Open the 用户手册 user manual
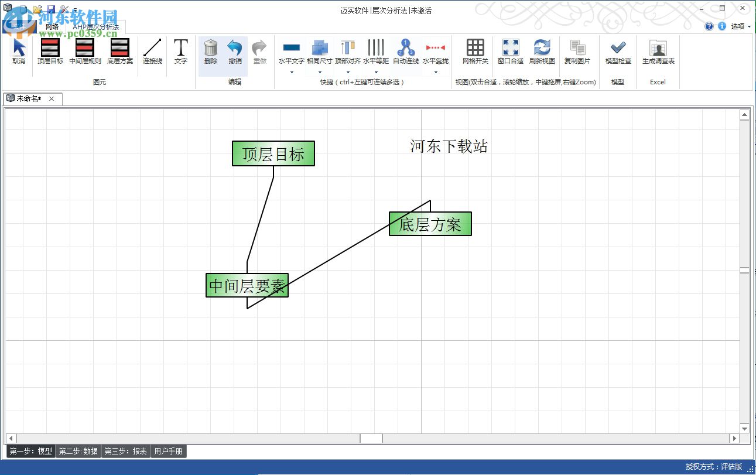 click(169, 451)
